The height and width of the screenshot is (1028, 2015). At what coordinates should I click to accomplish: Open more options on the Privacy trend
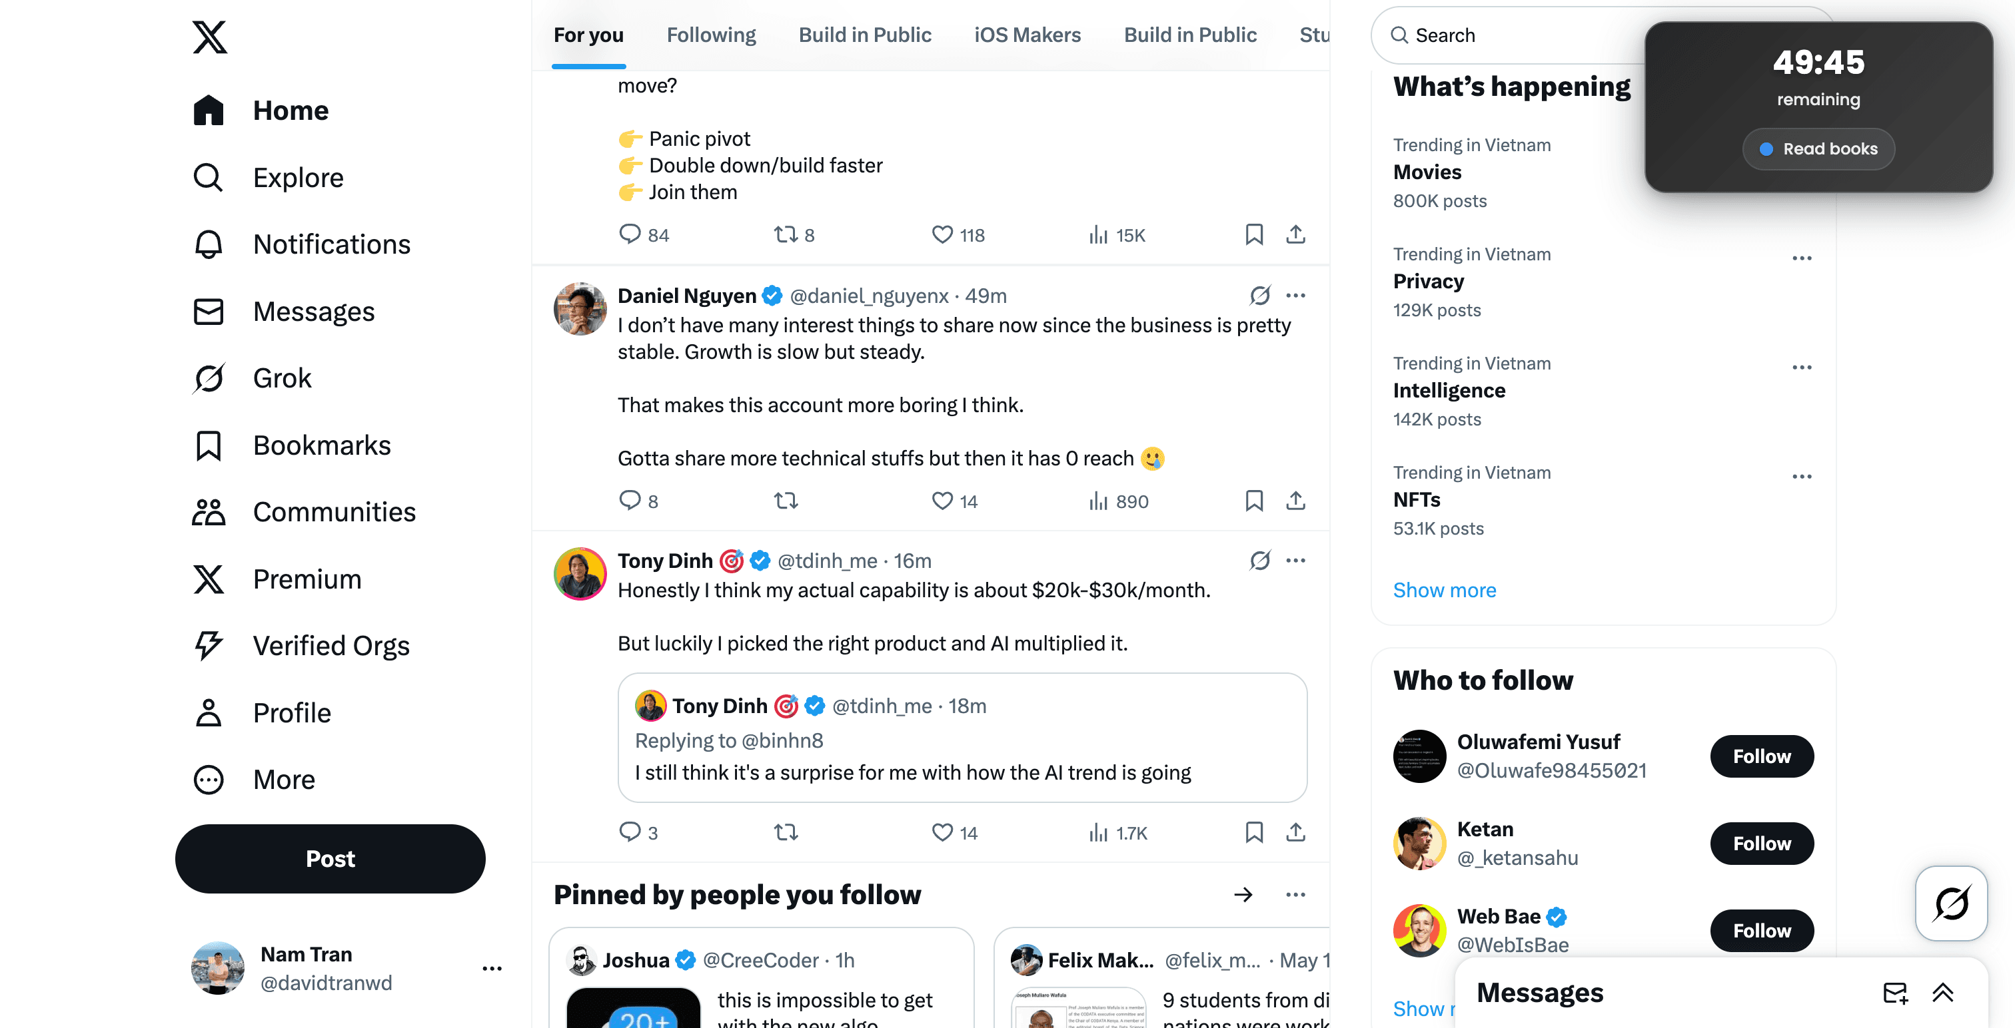[1802, 258]
